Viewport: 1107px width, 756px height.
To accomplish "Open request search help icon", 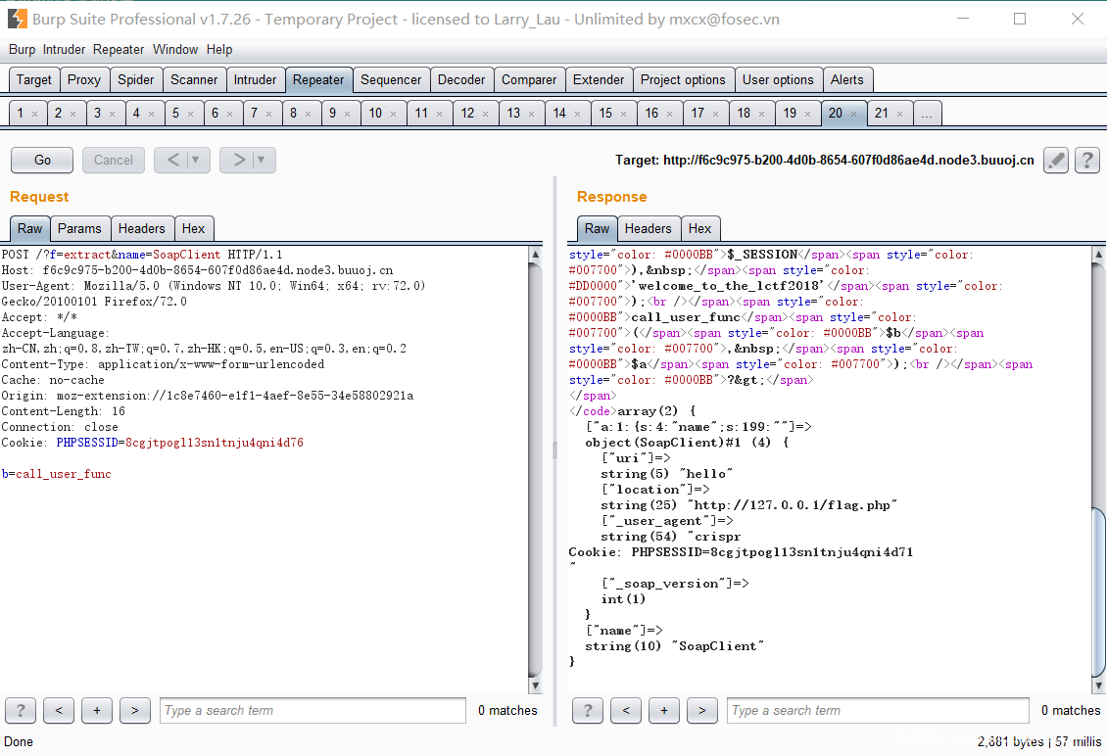I will click(21, 710).
